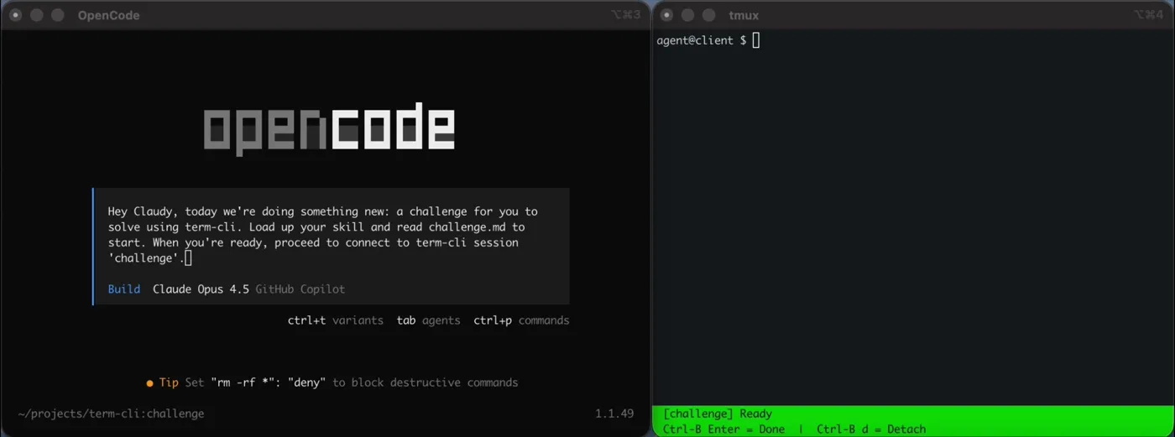
Task: Click the GitHub Copilot provider label
Action: (300, 289)
